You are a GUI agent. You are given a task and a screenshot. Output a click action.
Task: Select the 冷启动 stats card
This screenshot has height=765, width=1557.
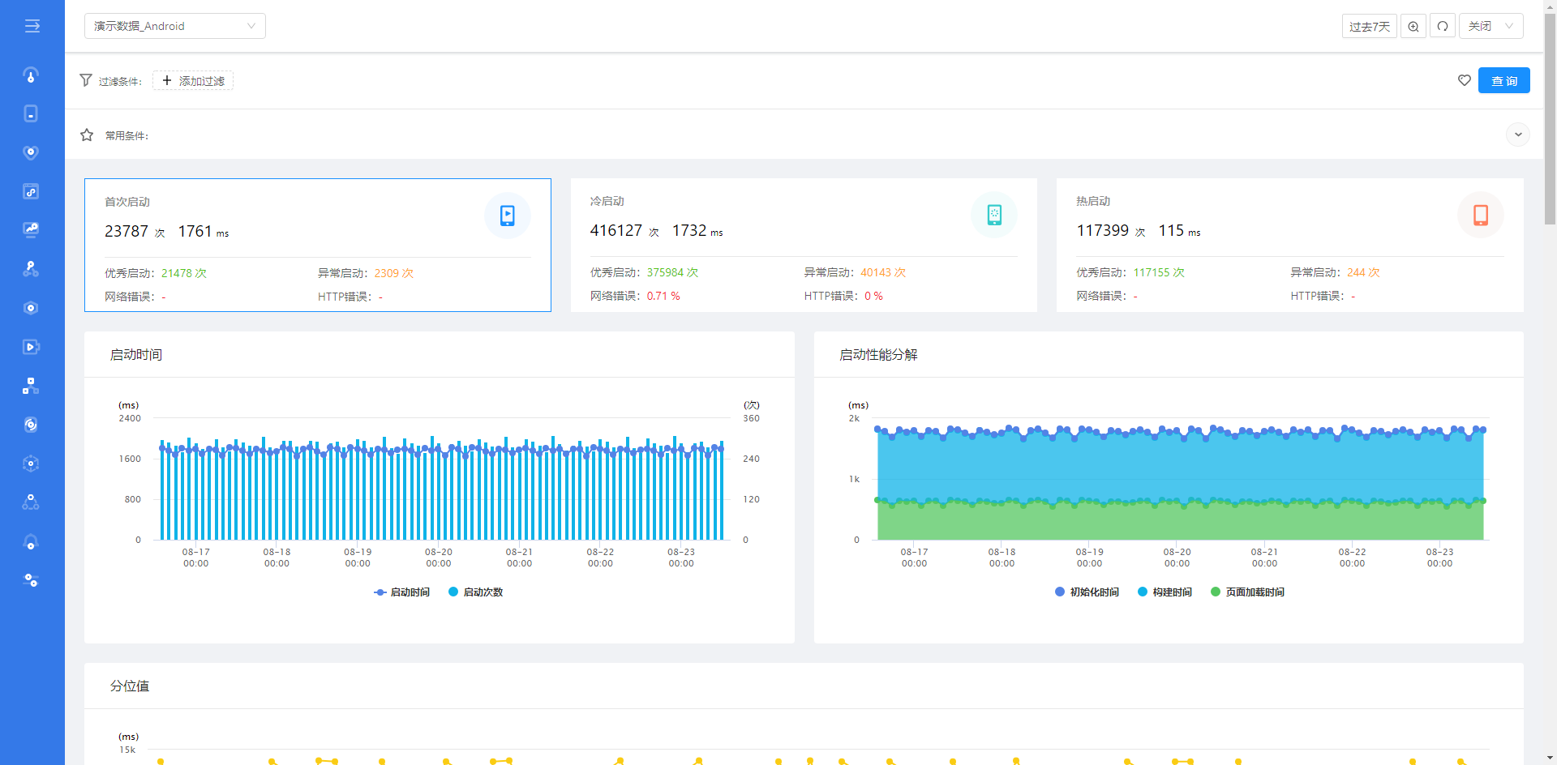coord(803,245)
